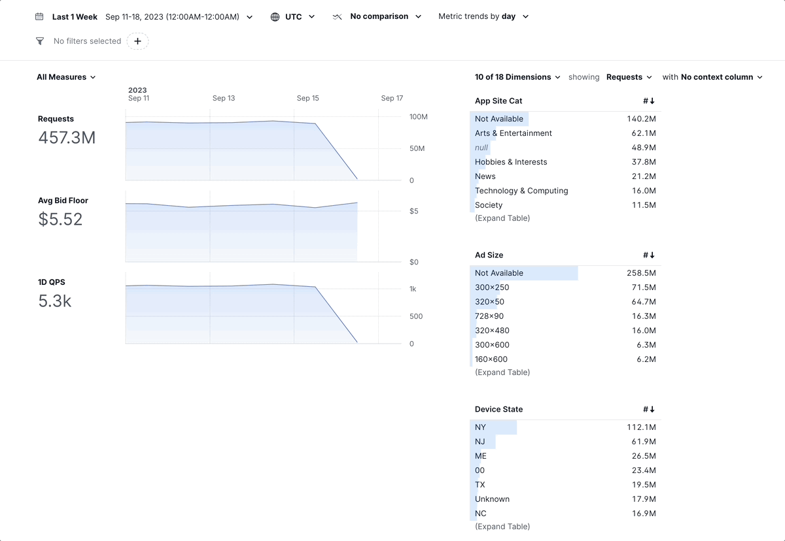Screen dimensions: 785x541
Task: Sort App Site Cat using the #↓ icon
Action: [648, 101]
